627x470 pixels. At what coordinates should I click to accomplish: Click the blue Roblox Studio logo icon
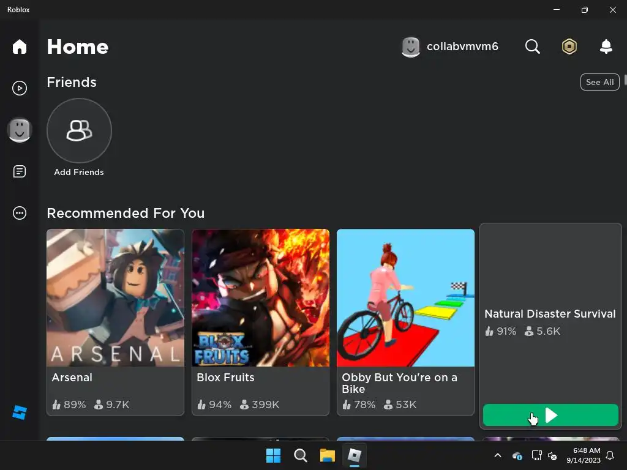tap(19, 412)
